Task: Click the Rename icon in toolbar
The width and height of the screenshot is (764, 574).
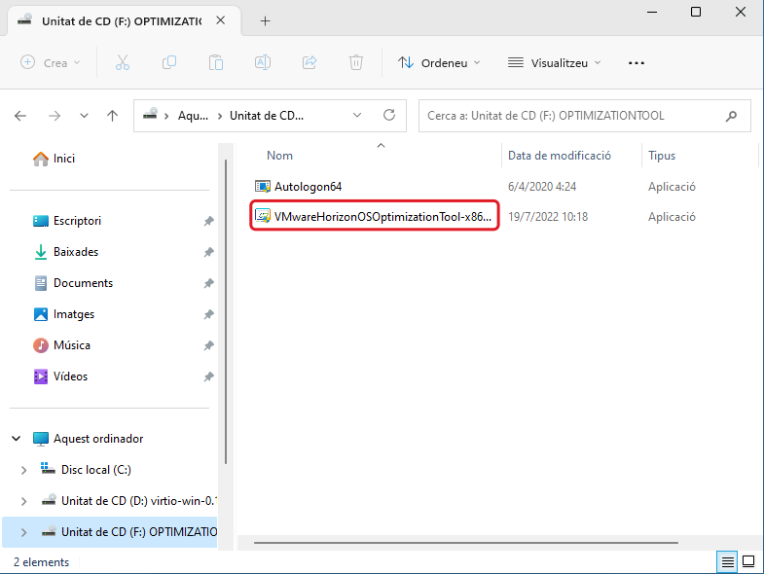Action: (263, 62)
